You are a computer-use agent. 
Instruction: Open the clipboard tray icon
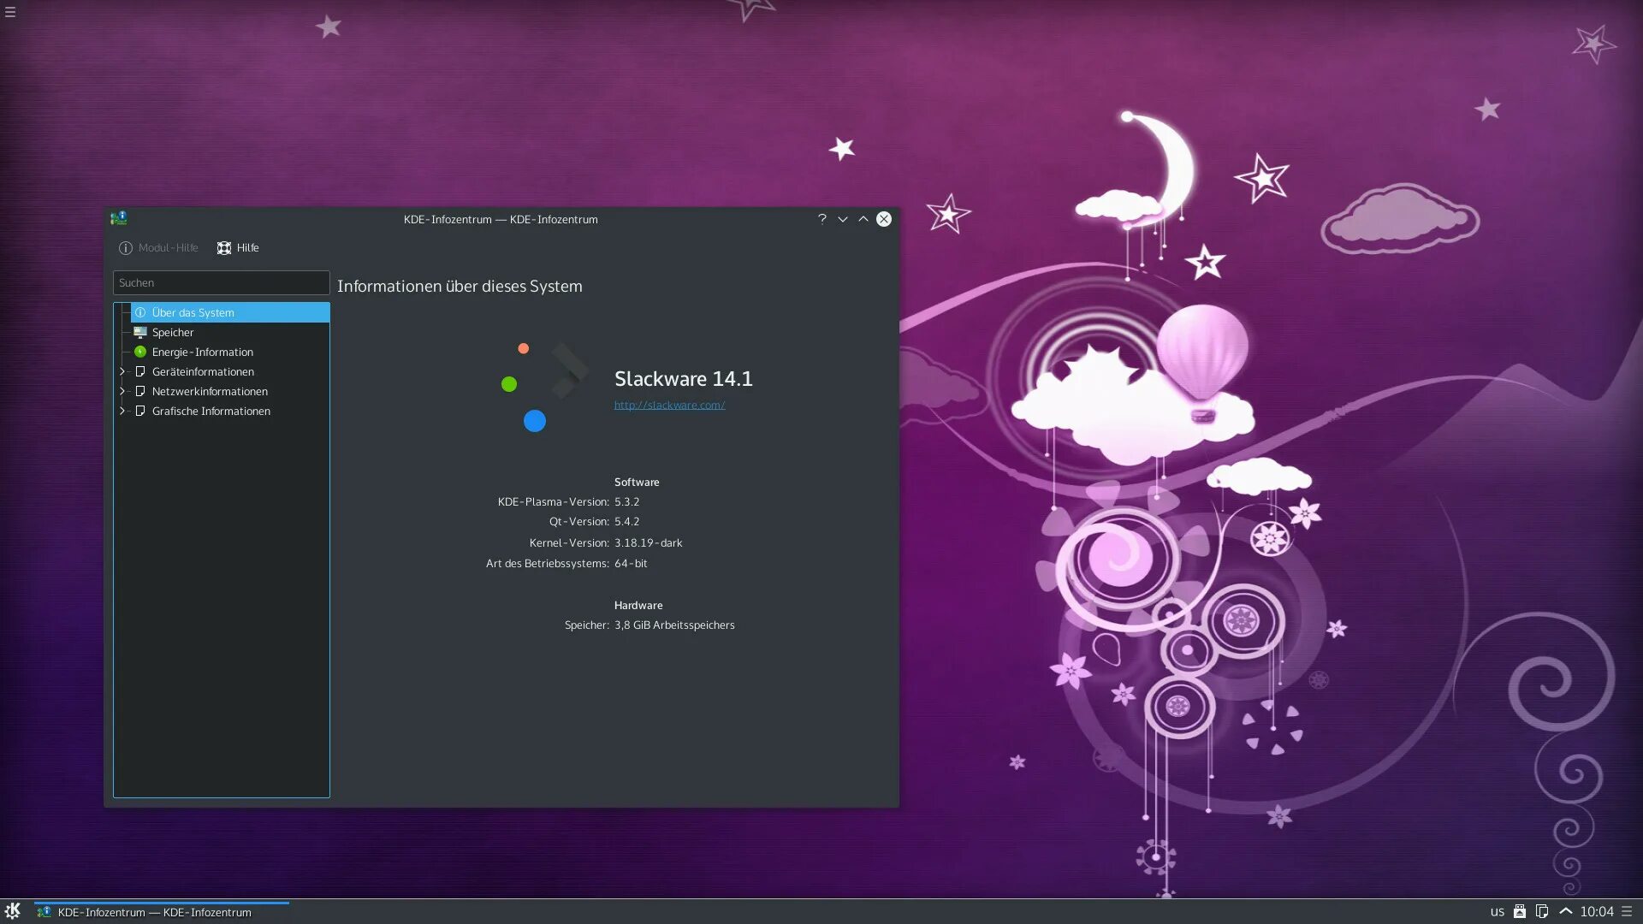click(x=1542, y=911)
